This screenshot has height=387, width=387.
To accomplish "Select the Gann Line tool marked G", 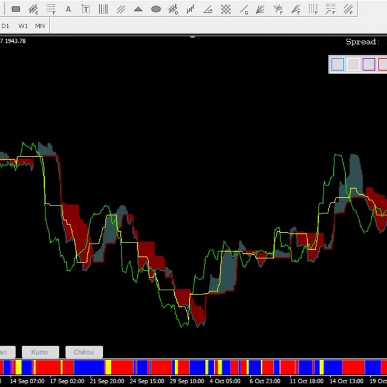I will coord(244,10).
